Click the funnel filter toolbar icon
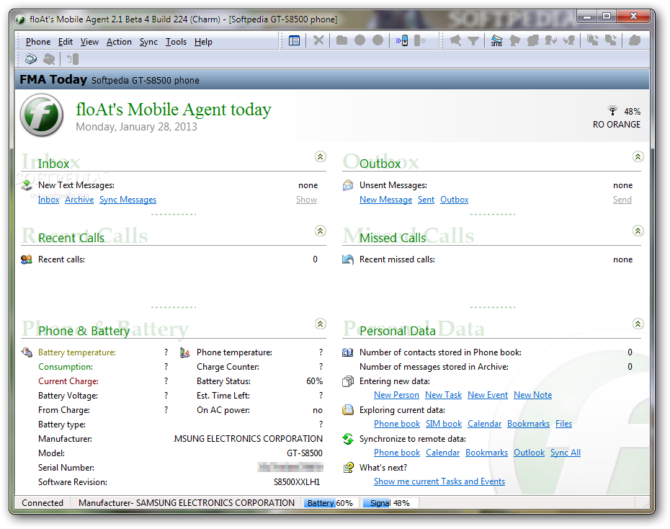Screen dimensions: 670x529 pyautogui.click(x=473, y=41)
